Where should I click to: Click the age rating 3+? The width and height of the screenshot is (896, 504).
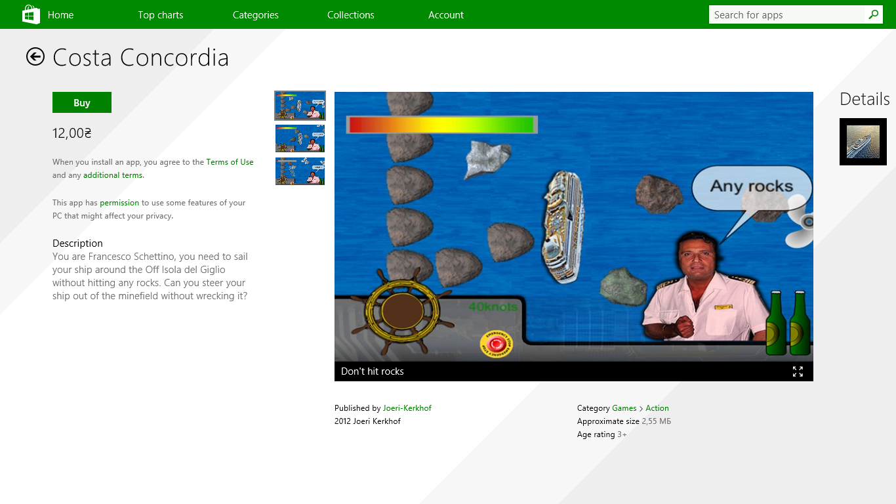622,434
